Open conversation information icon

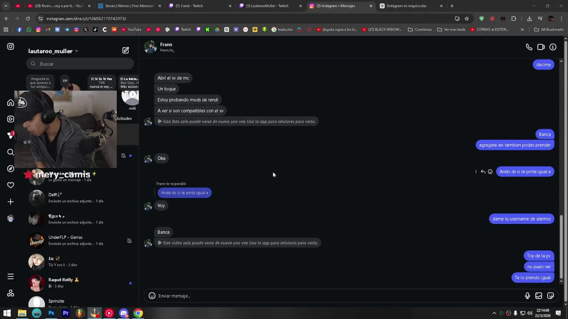[x=553, y=47]
